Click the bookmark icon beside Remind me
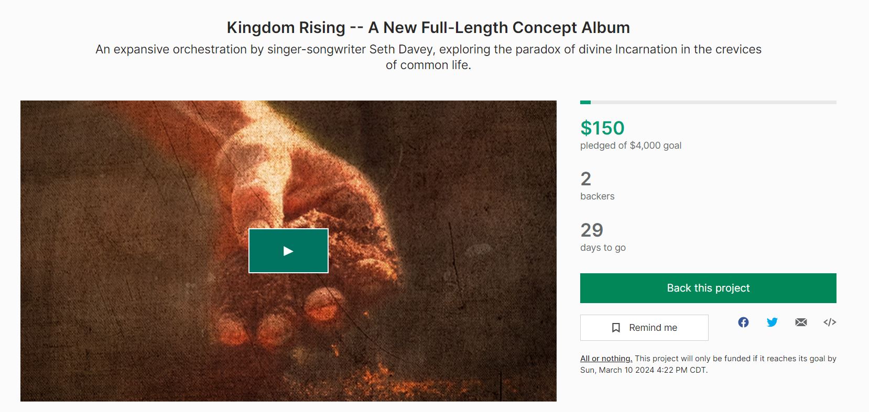Image resolution: width=869 pixels, height=412 pixels. 616,328
